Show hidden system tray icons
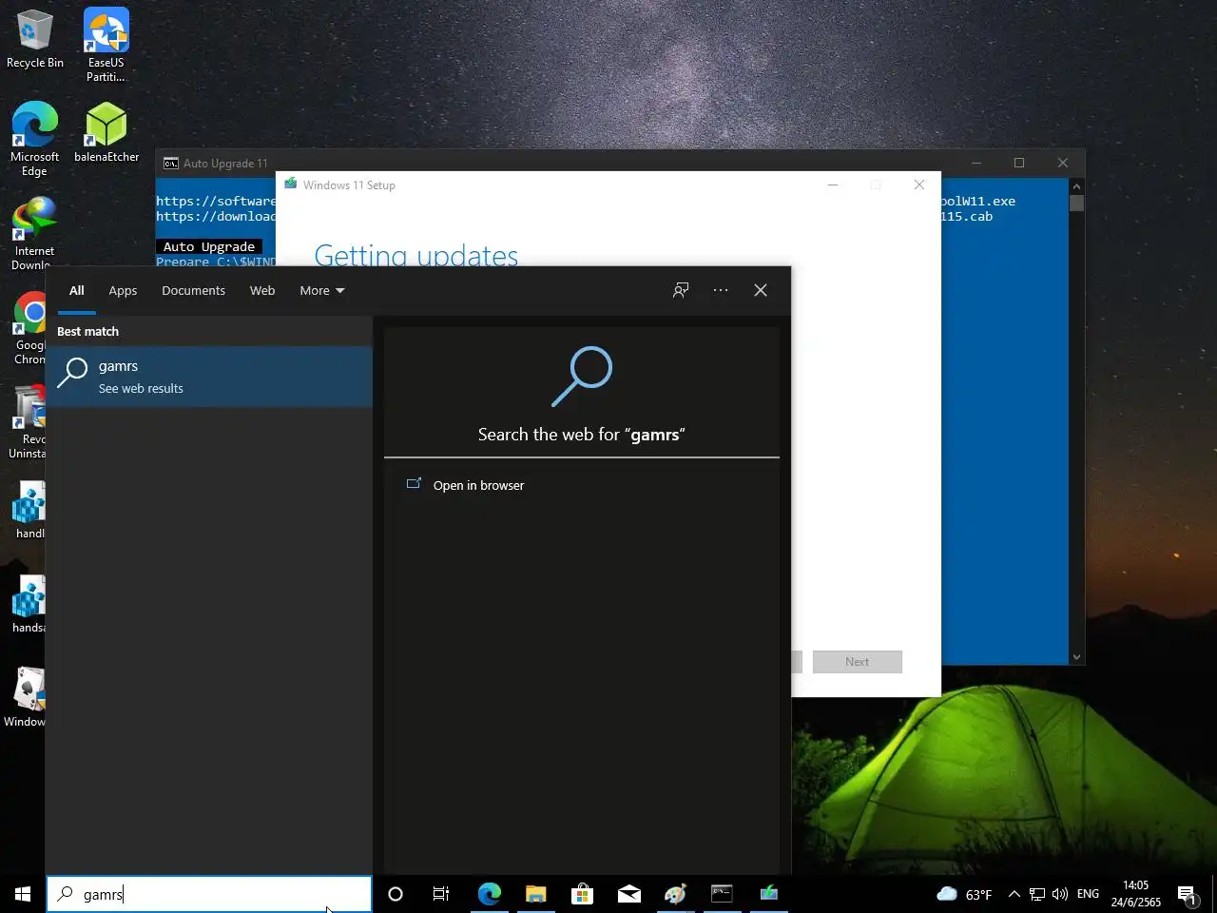 (x=1014, y=894)
